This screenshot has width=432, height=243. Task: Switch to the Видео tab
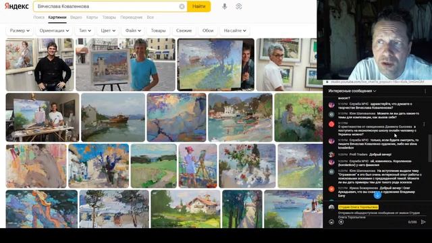(76, 17)
